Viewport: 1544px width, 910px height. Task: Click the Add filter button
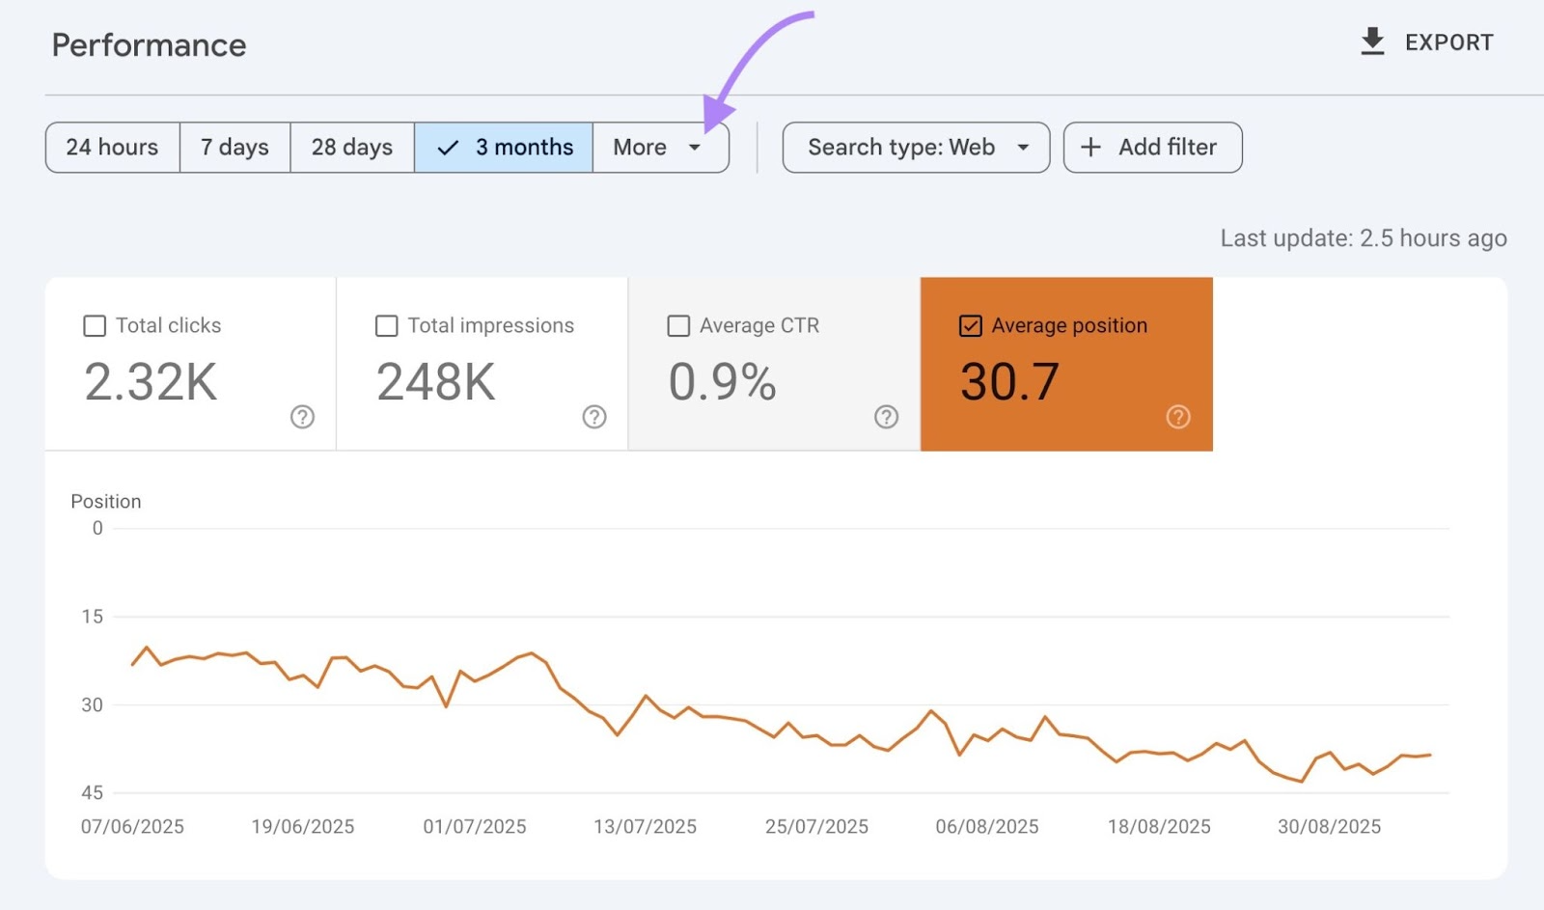(x=1152, y=147)
